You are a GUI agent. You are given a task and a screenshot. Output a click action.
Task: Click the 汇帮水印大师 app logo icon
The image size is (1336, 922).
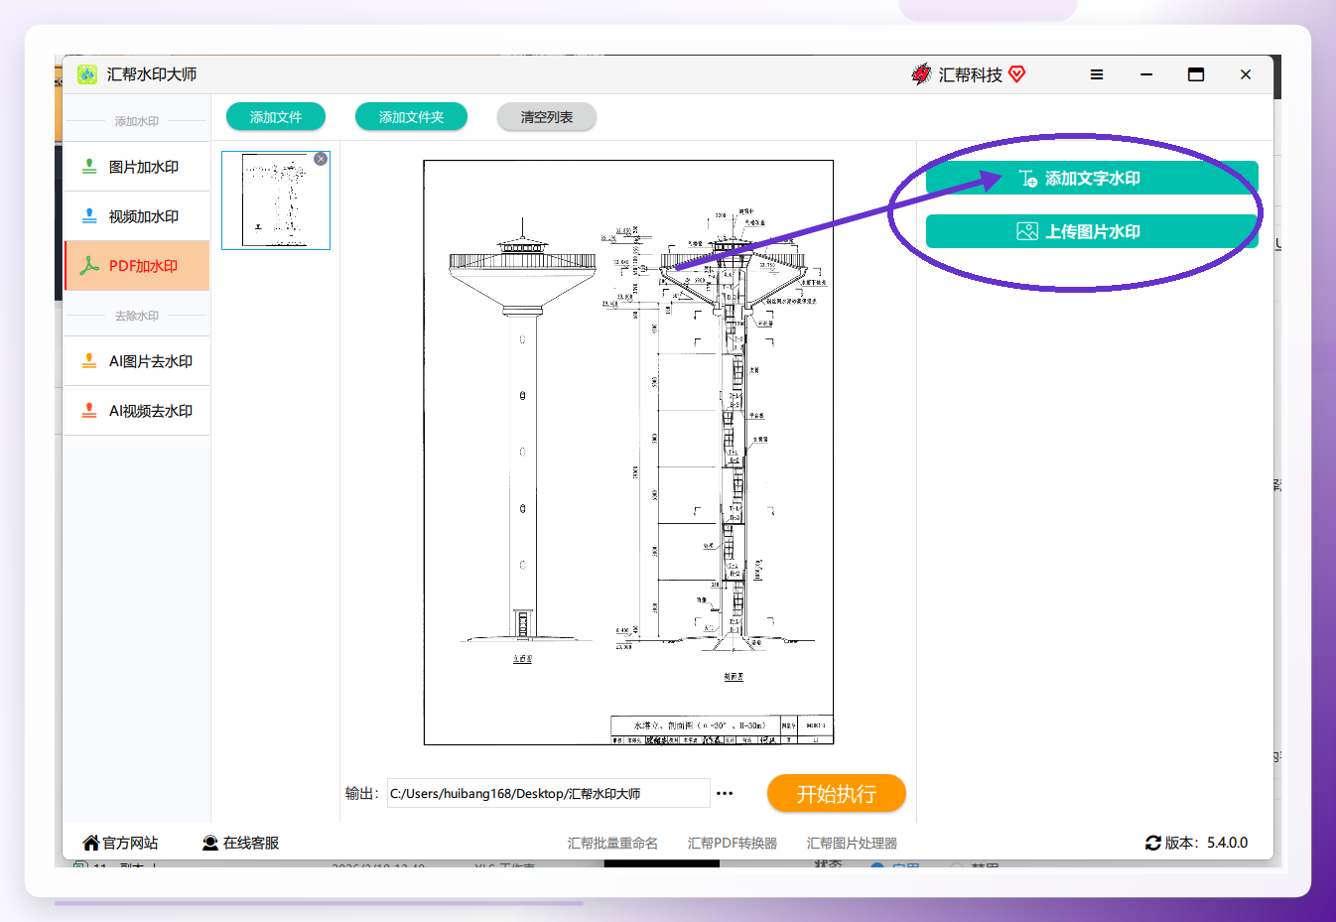[x=87, y=74]
